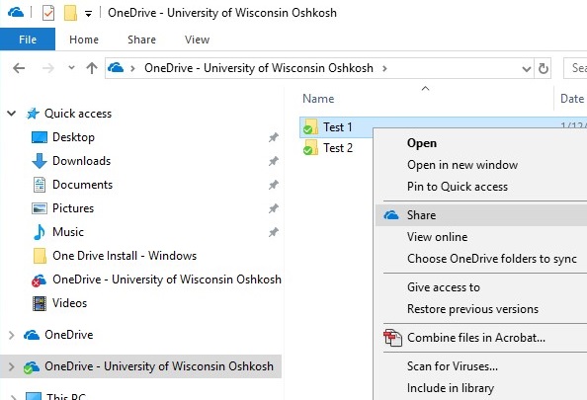Viewport: 587px width, 400px height.
Task: Click in the Search box
Action: (575, 68)
